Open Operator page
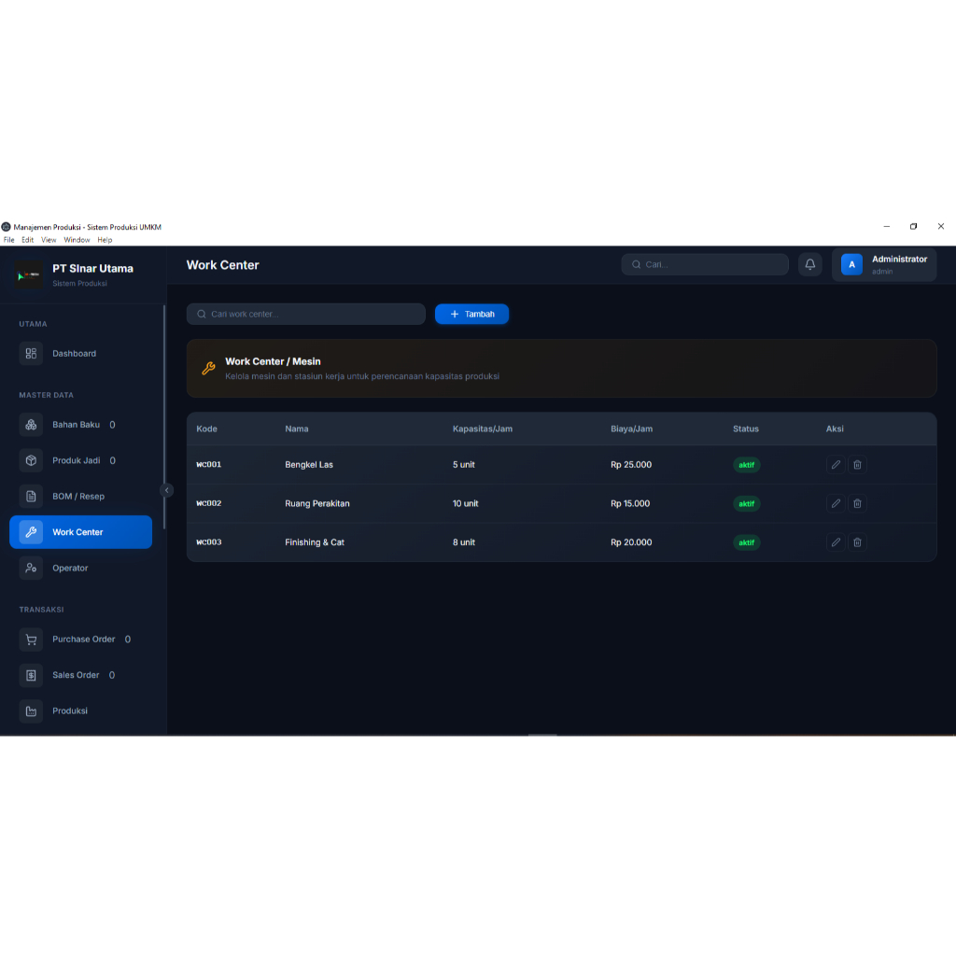The image size is (956, 956). (x=80, y=569)
